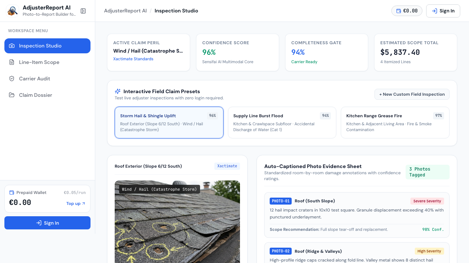This screenshot has width=469, height=263.
Task: Click the 96% Confidence Score value
Action: [x=209, y=52]
